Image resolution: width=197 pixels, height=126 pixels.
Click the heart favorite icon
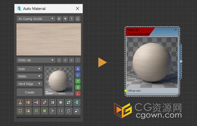pyautogui.click(x=65, y=19)
